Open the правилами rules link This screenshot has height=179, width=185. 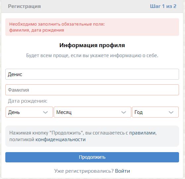coord(143,133)
